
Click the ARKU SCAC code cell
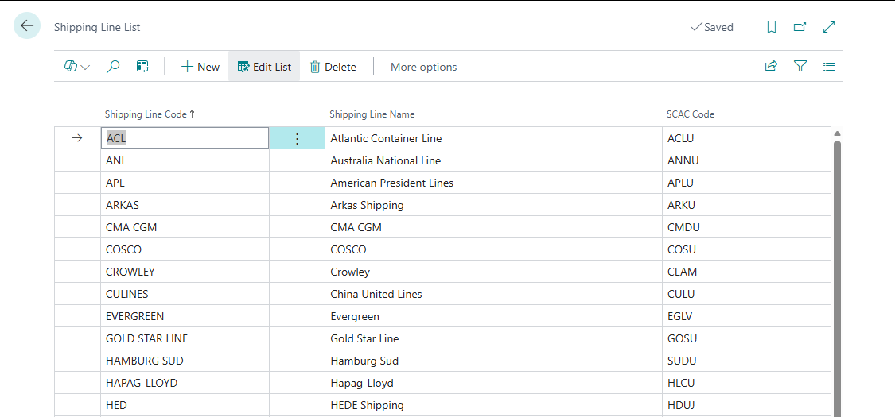coord(746,205)
